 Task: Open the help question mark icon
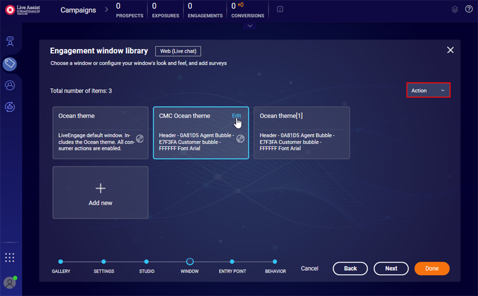click(468, 9)
